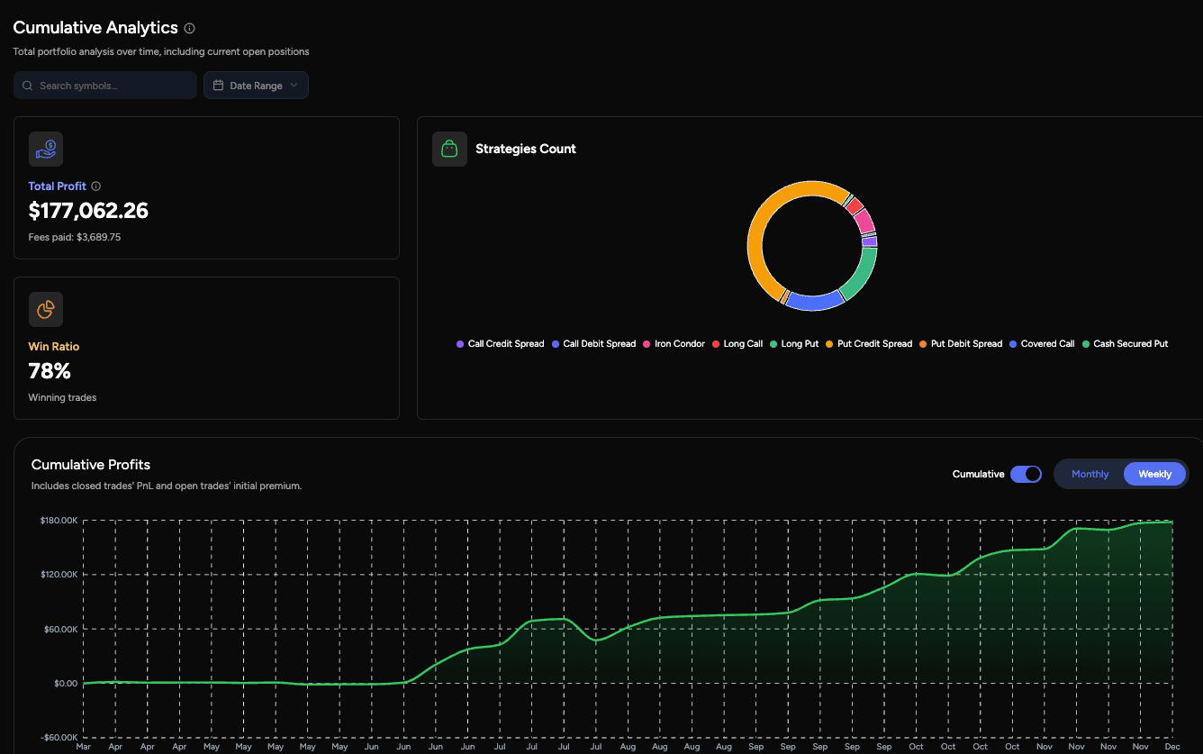The height and width of the screenshot is (754, 1203).
Task: Select the pie chart icon above Win Ratio
Action: coord(46,309)
